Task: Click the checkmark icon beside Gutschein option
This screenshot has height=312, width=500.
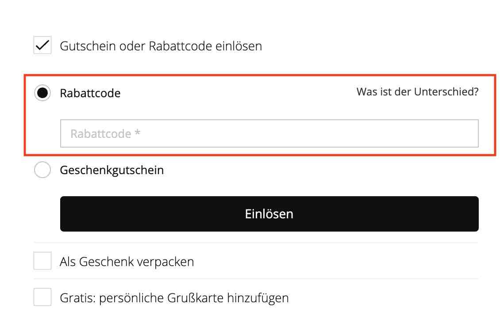Action: tap(42, 45)
